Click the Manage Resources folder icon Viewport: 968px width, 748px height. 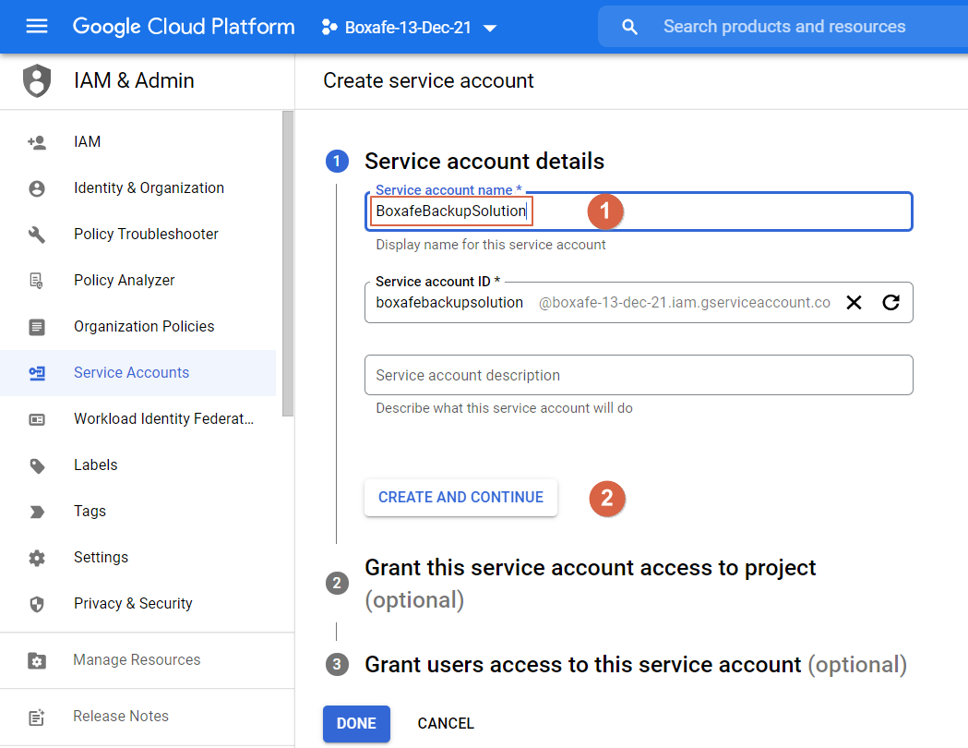pyautogui.click(x=37, y=660)
